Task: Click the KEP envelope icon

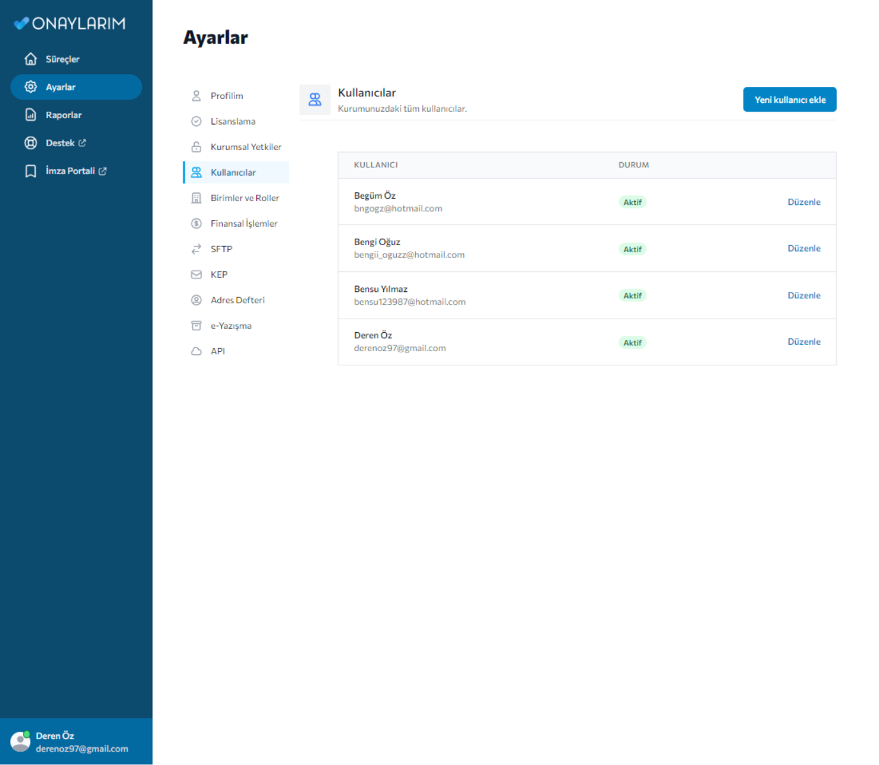Action: (196, 275)
